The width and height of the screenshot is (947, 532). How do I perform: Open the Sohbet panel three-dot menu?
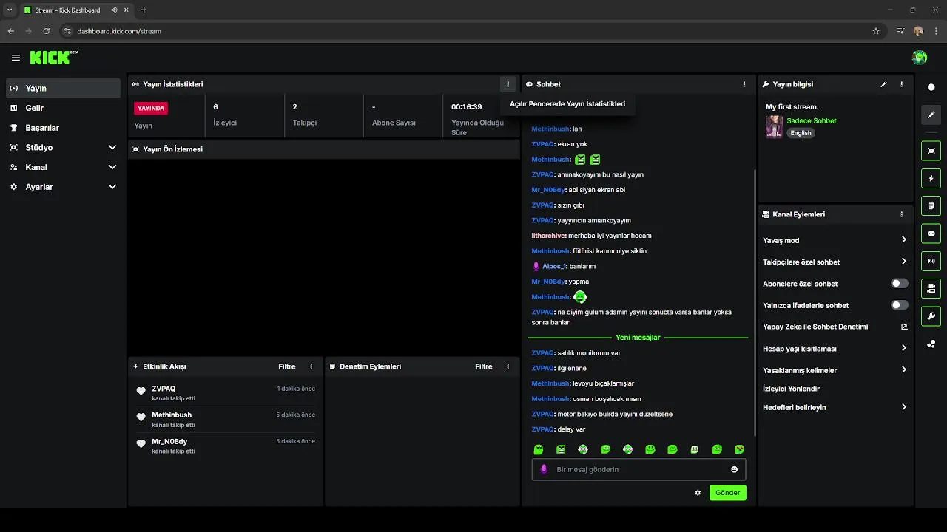click(x=744, y=84)
